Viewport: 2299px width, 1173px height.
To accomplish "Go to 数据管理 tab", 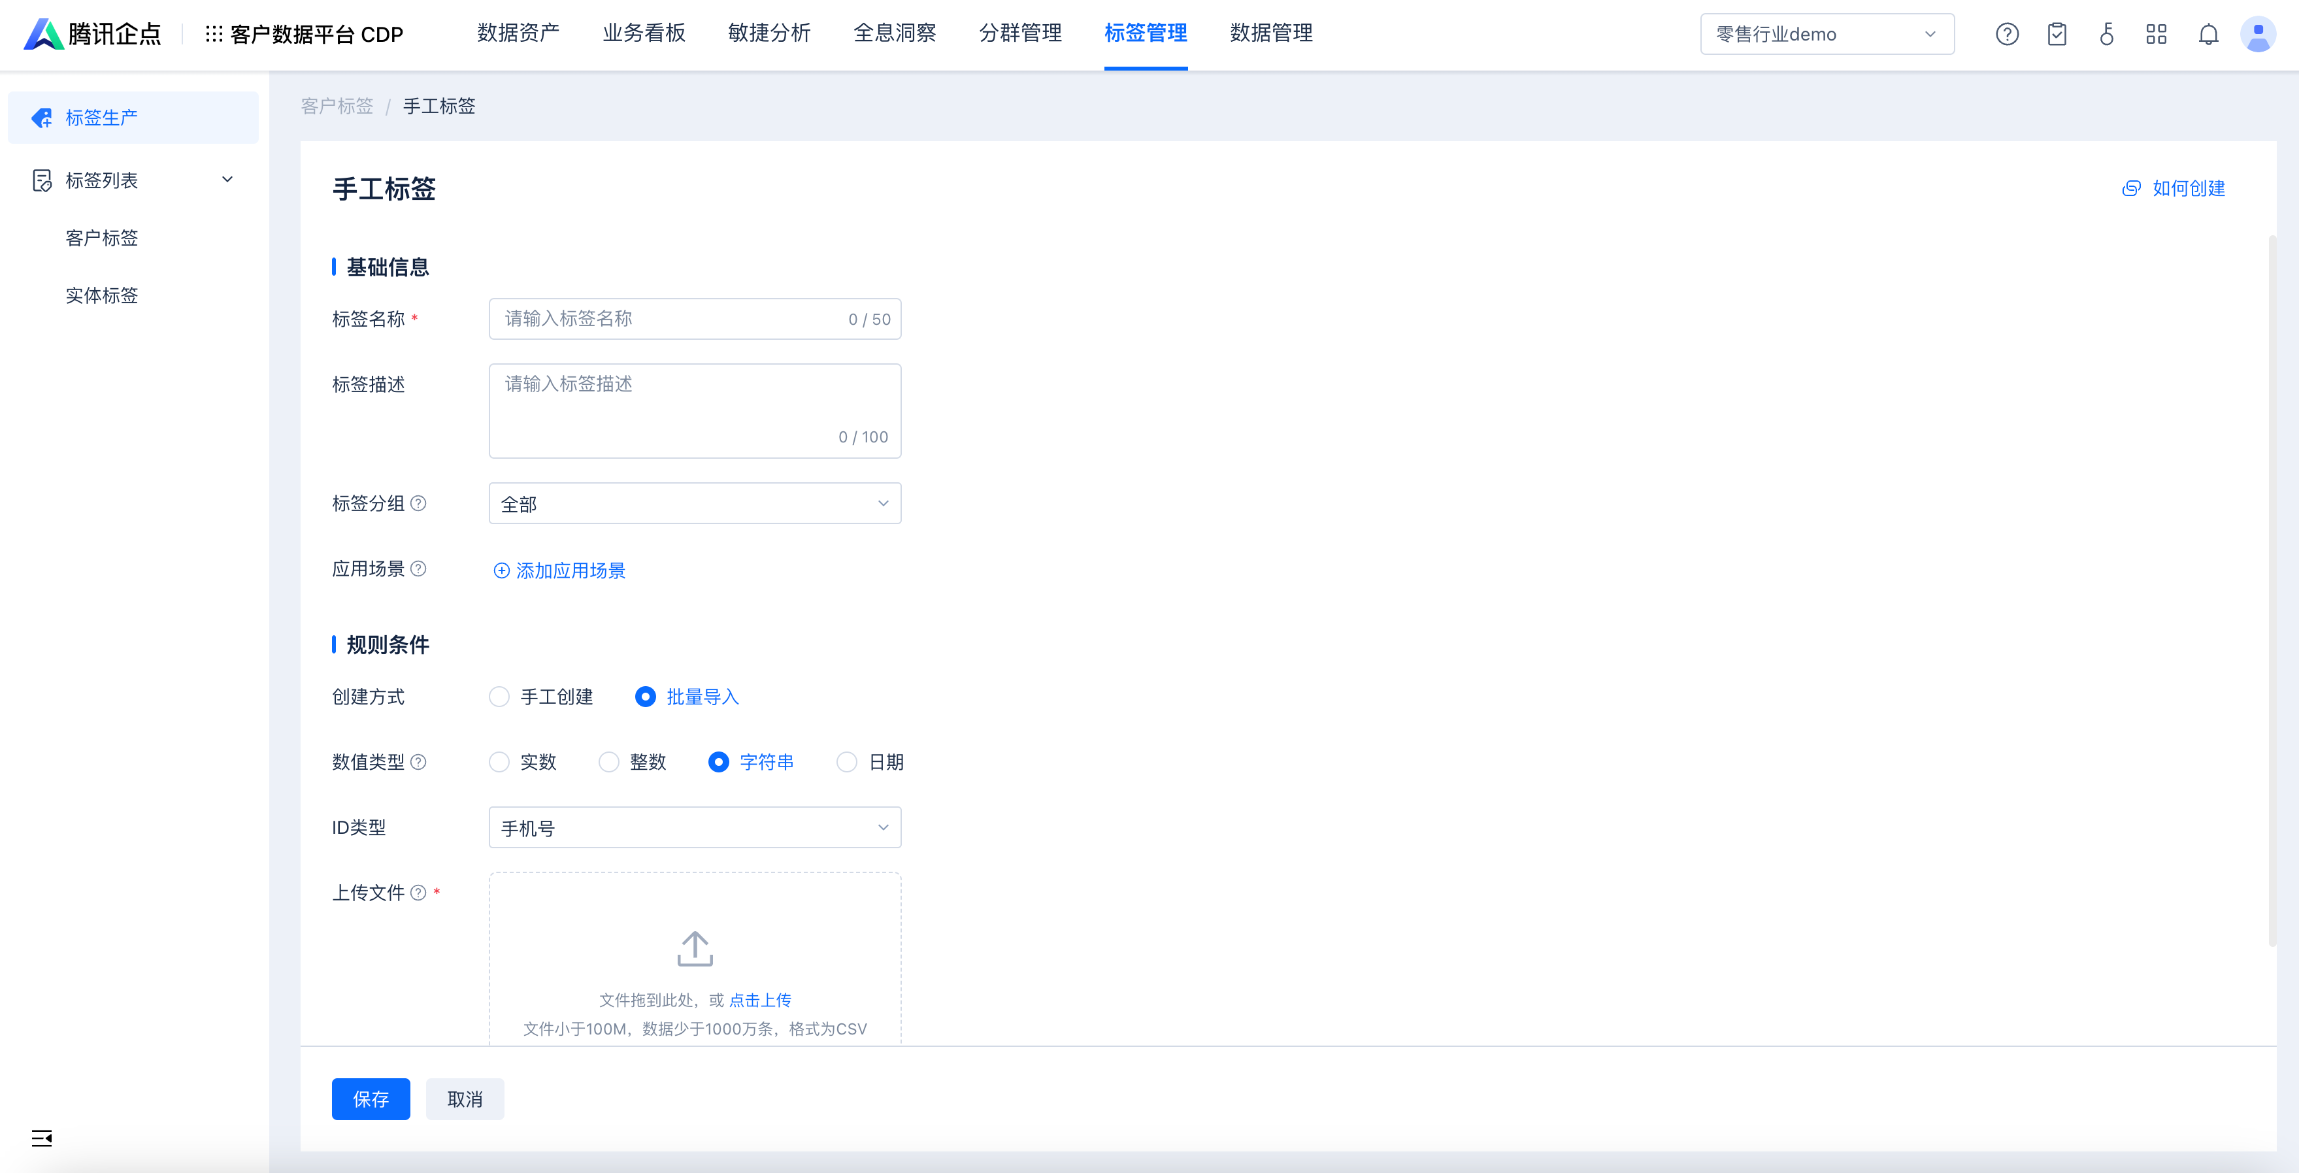I will (1271, 33).
